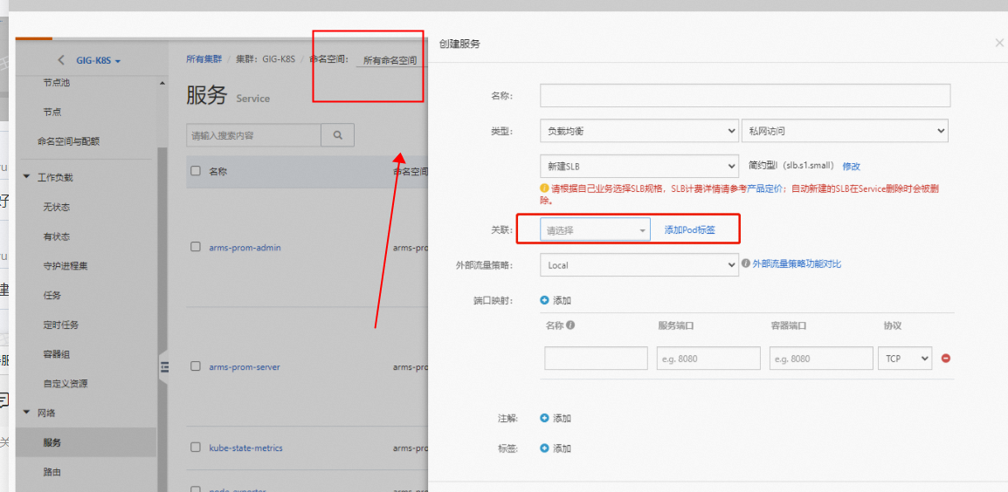This screenshot has height=492, width=1008.
Task: Click the add port mapping plus icon
Action: 545,300
